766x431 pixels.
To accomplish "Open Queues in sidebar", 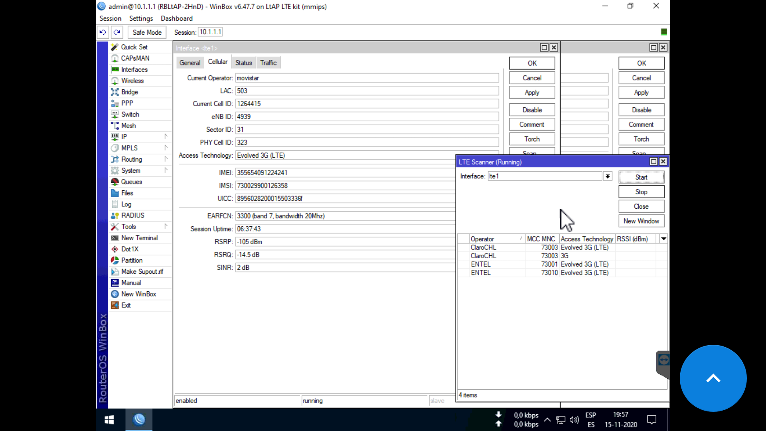I will click(x=131, y=182).
